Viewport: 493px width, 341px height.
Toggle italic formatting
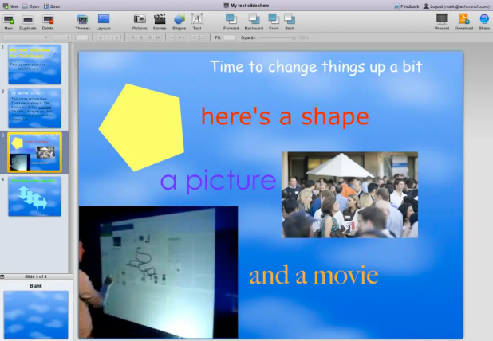(108, 37)
